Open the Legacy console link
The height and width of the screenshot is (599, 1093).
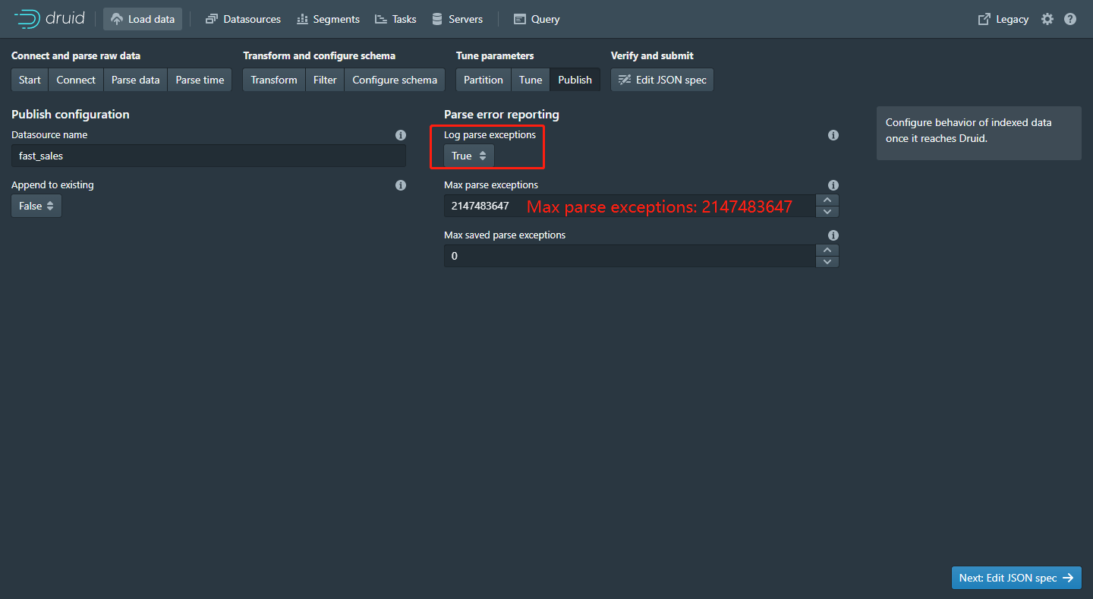click(1003, 19)
